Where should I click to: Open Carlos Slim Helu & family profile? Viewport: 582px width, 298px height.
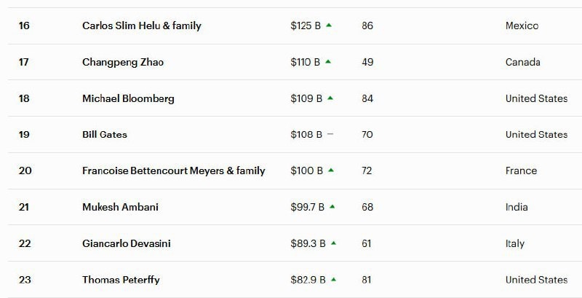(x=142, y=26)
